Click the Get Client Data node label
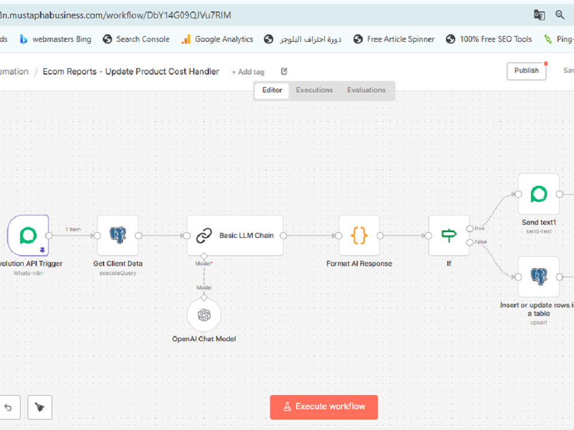This screenshot has height=430, width=574. [x=118, y=264]
